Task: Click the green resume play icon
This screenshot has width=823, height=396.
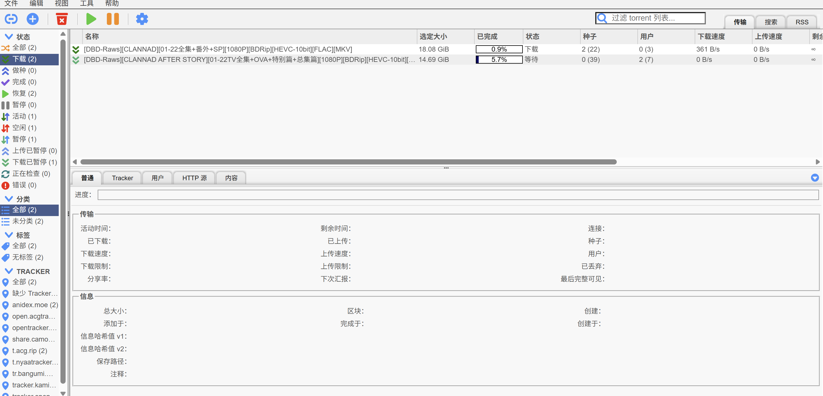Action: [91, 19]
